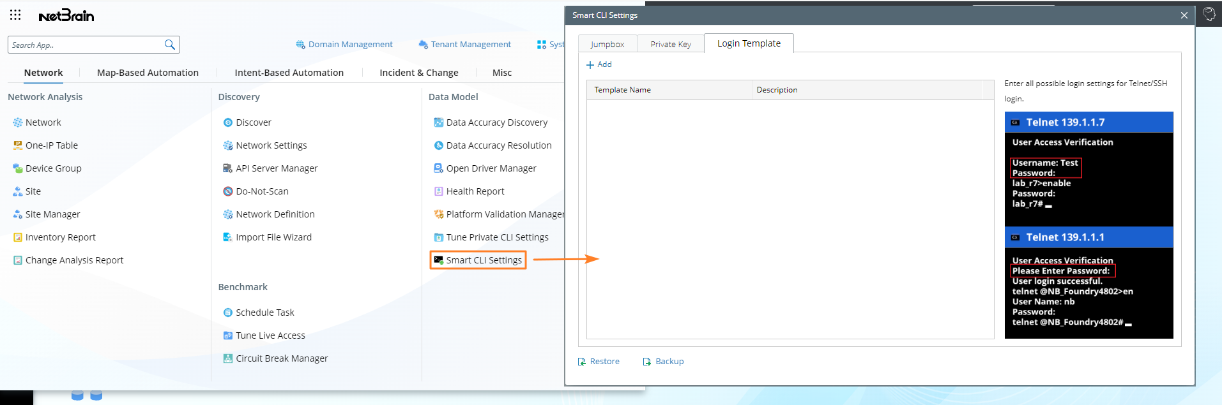Open Smart CLI Settings item
1222x405 pixels.
(x=484, y=260)
